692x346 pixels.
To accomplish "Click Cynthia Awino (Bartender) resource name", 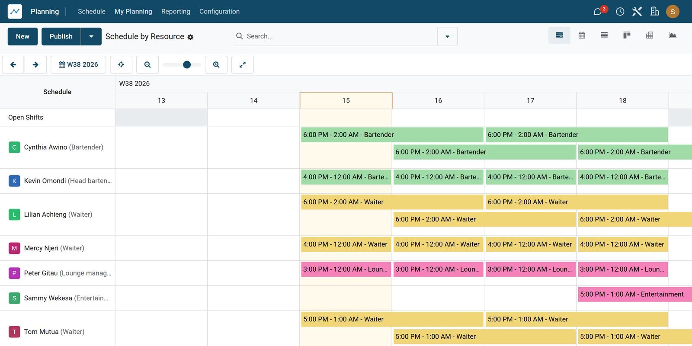I will [x=64, y=147].
